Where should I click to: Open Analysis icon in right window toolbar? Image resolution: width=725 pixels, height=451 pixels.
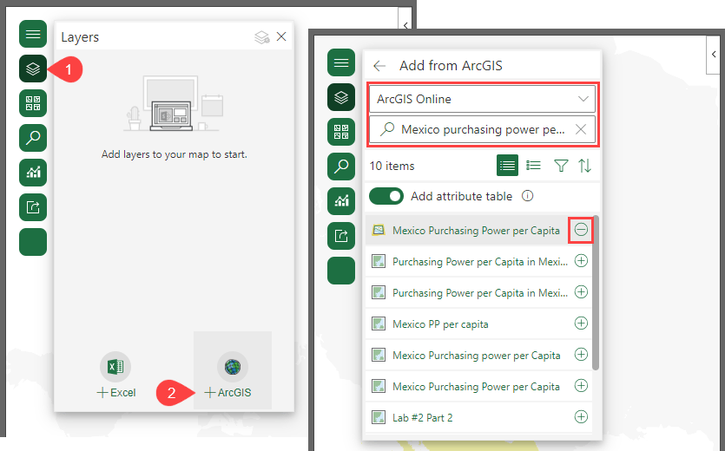click(341, 201)
